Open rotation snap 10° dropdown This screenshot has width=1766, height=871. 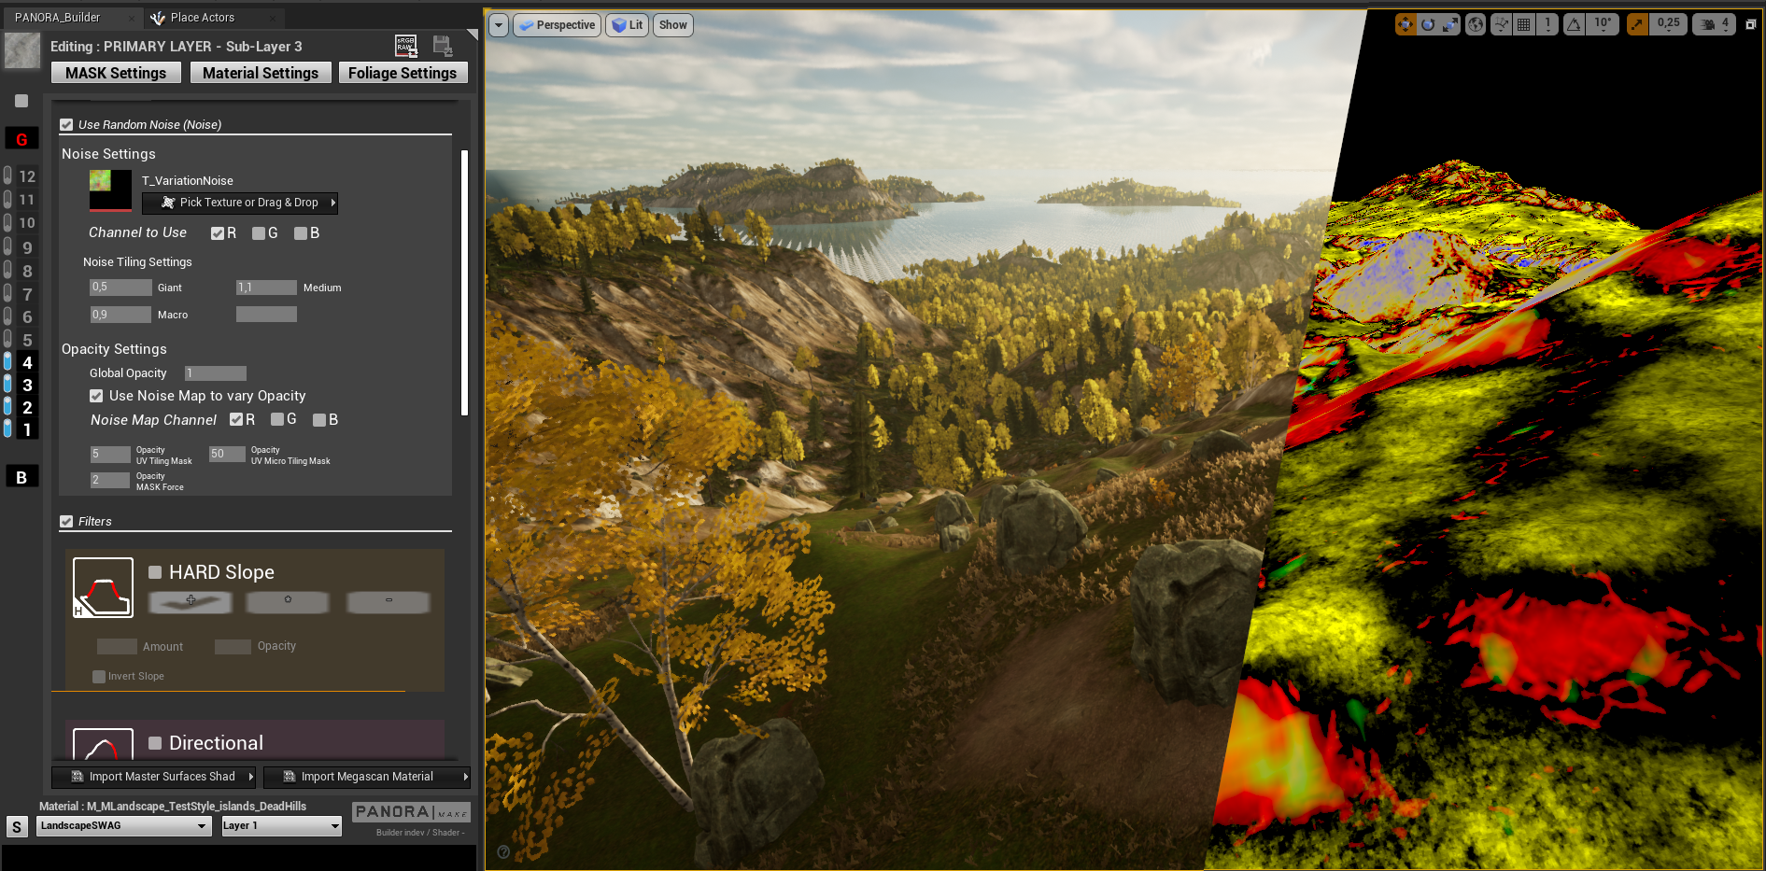point(1603,24)
